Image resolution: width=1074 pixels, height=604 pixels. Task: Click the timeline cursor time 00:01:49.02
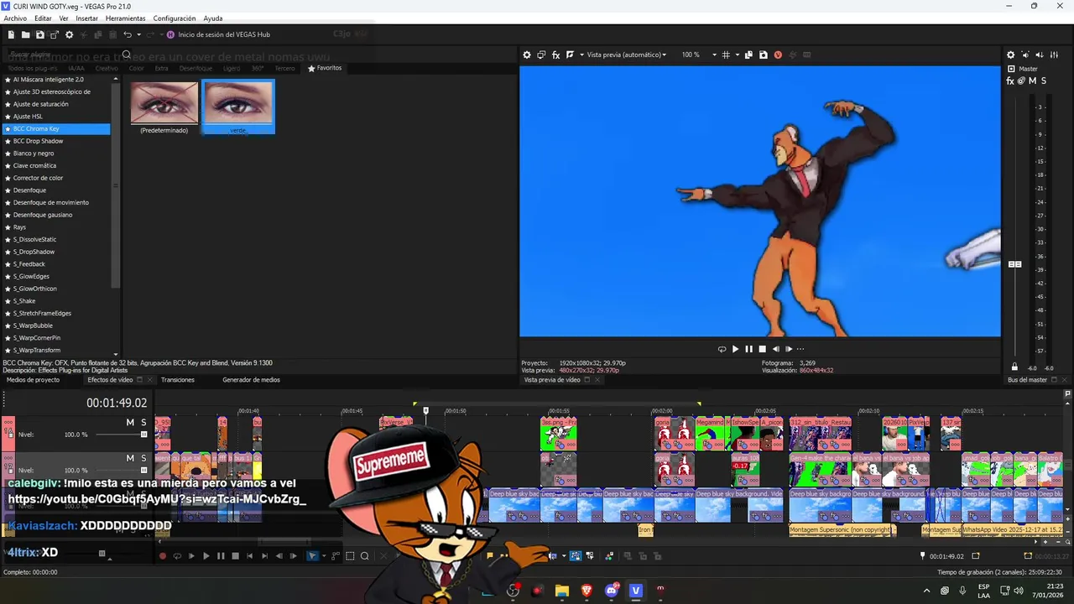pyautogui.click(x=117, y=404)
